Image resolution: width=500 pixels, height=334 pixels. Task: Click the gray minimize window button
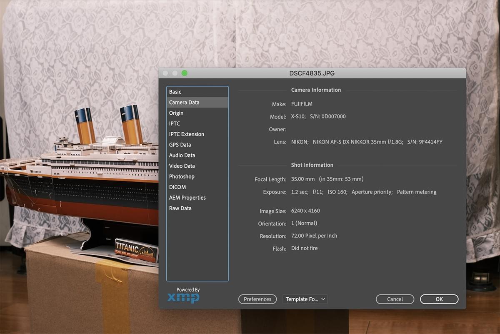[x=175, y=73]
